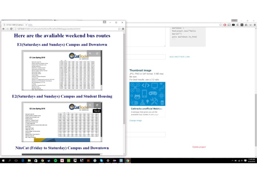Screen dimensions: 257x182
Task: Open File Explorer from the taskbar
Action: 29,161
